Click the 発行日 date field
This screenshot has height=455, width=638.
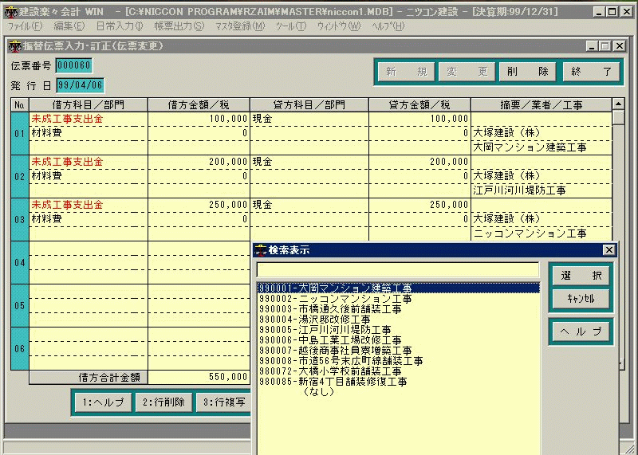tap(79, 85)
